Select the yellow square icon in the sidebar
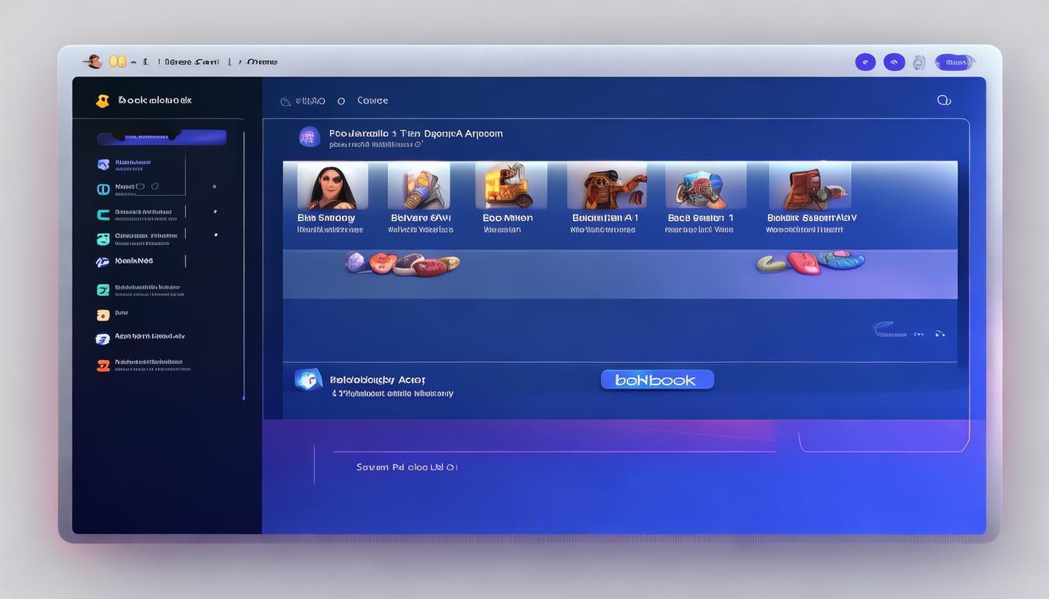The height and width of the screenshot is (599, 1049). click(102, 315)
